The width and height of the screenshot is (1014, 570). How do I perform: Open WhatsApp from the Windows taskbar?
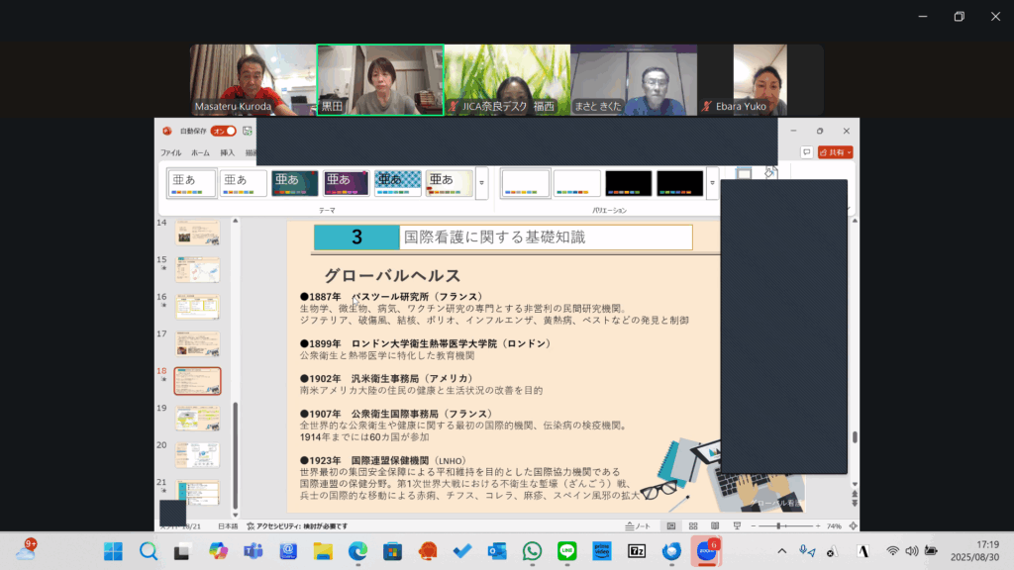[532, 550]
